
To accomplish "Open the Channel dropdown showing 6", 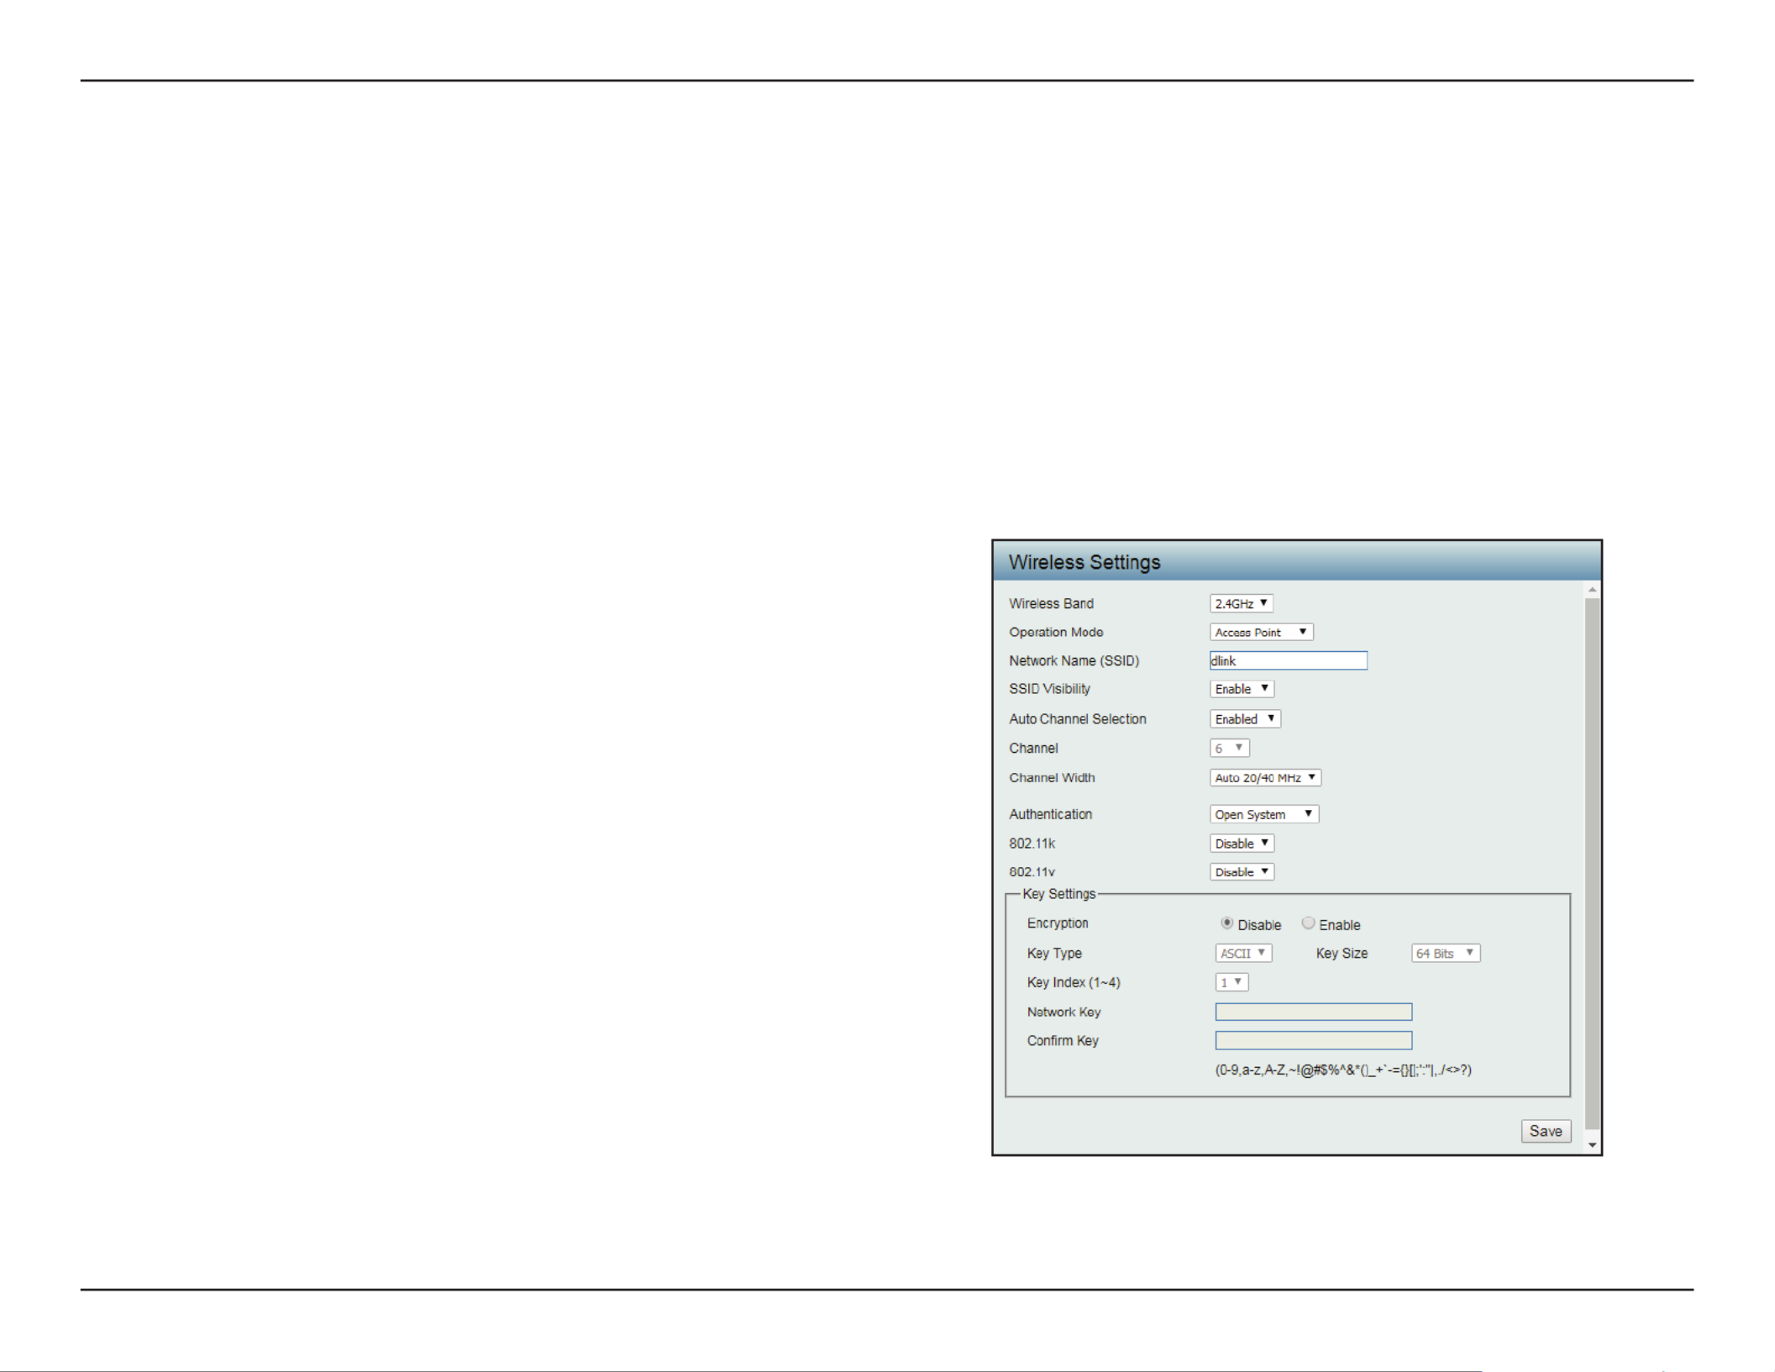I will click(1229, 748).
